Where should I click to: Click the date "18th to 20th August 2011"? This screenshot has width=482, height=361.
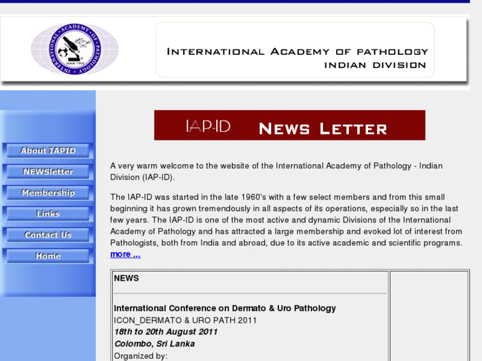(166, 332)
